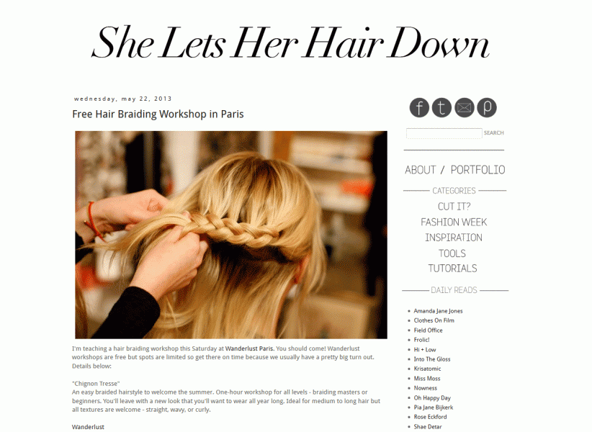
Task: Follow the Wanderlust Paris link
Action: tap(249, 348)
